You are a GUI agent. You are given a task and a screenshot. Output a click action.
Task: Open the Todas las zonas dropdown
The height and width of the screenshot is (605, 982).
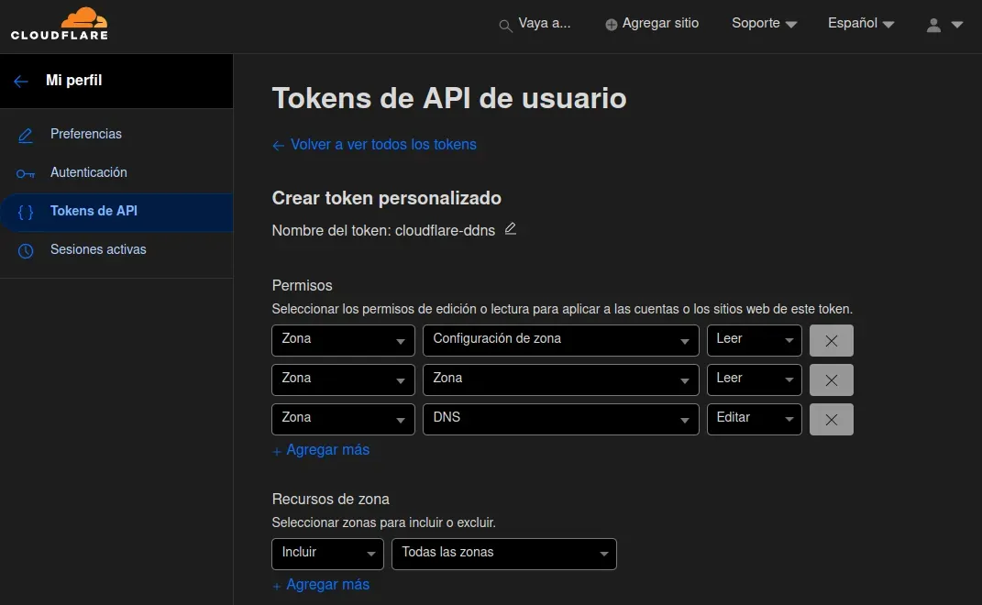pyautogui.click(x=503, y=554)
